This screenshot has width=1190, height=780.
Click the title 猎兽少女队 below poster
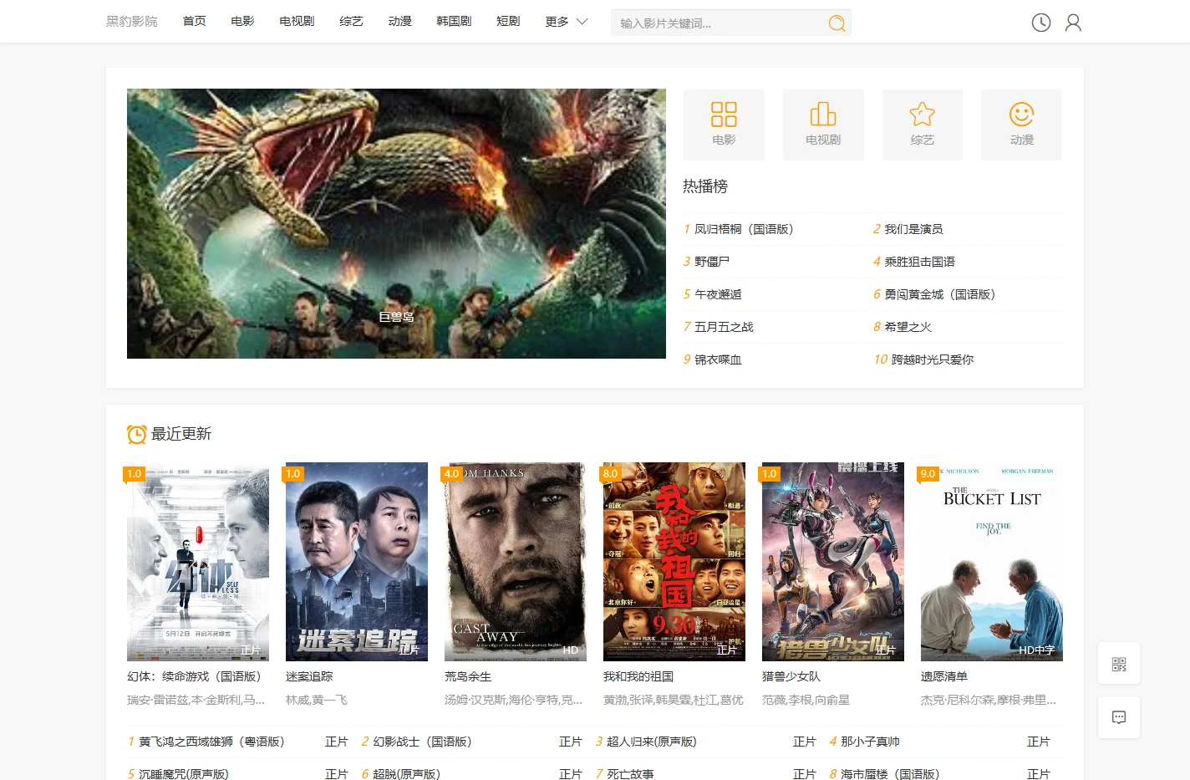[x=791, y=676]
